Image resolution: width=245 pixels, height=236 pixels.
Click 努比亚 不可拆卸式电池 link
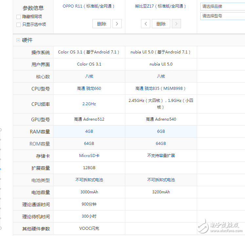[161, 180]
